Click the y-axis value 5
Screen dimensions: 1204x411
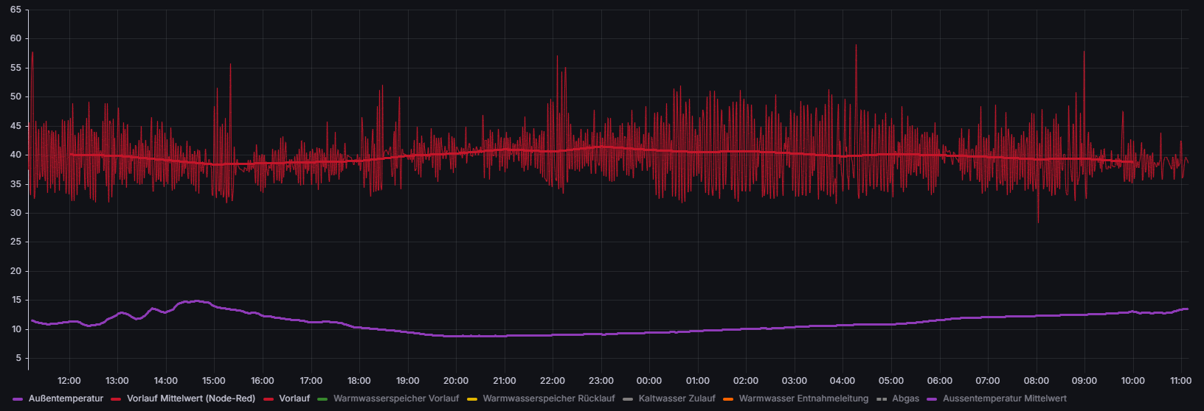19,358
